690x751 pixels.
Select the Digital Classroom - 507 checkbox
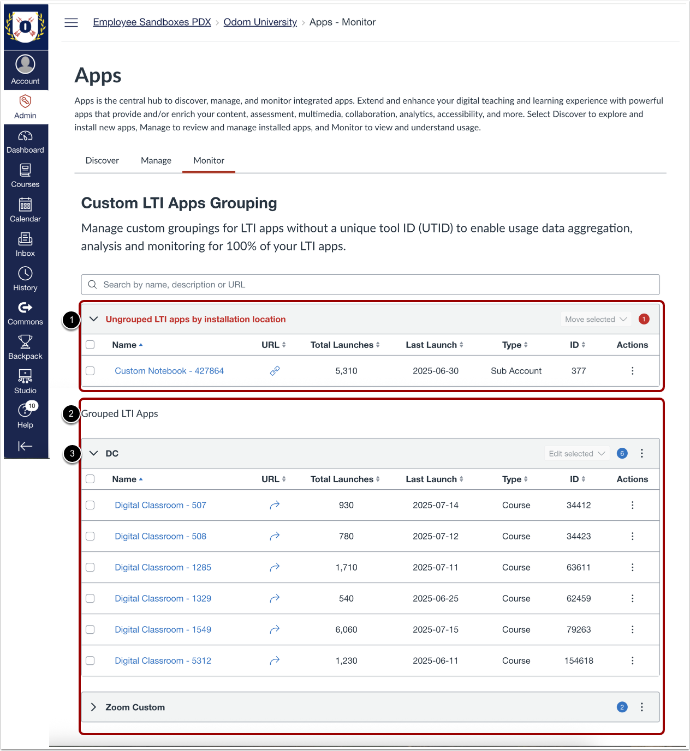pos(90,505)
